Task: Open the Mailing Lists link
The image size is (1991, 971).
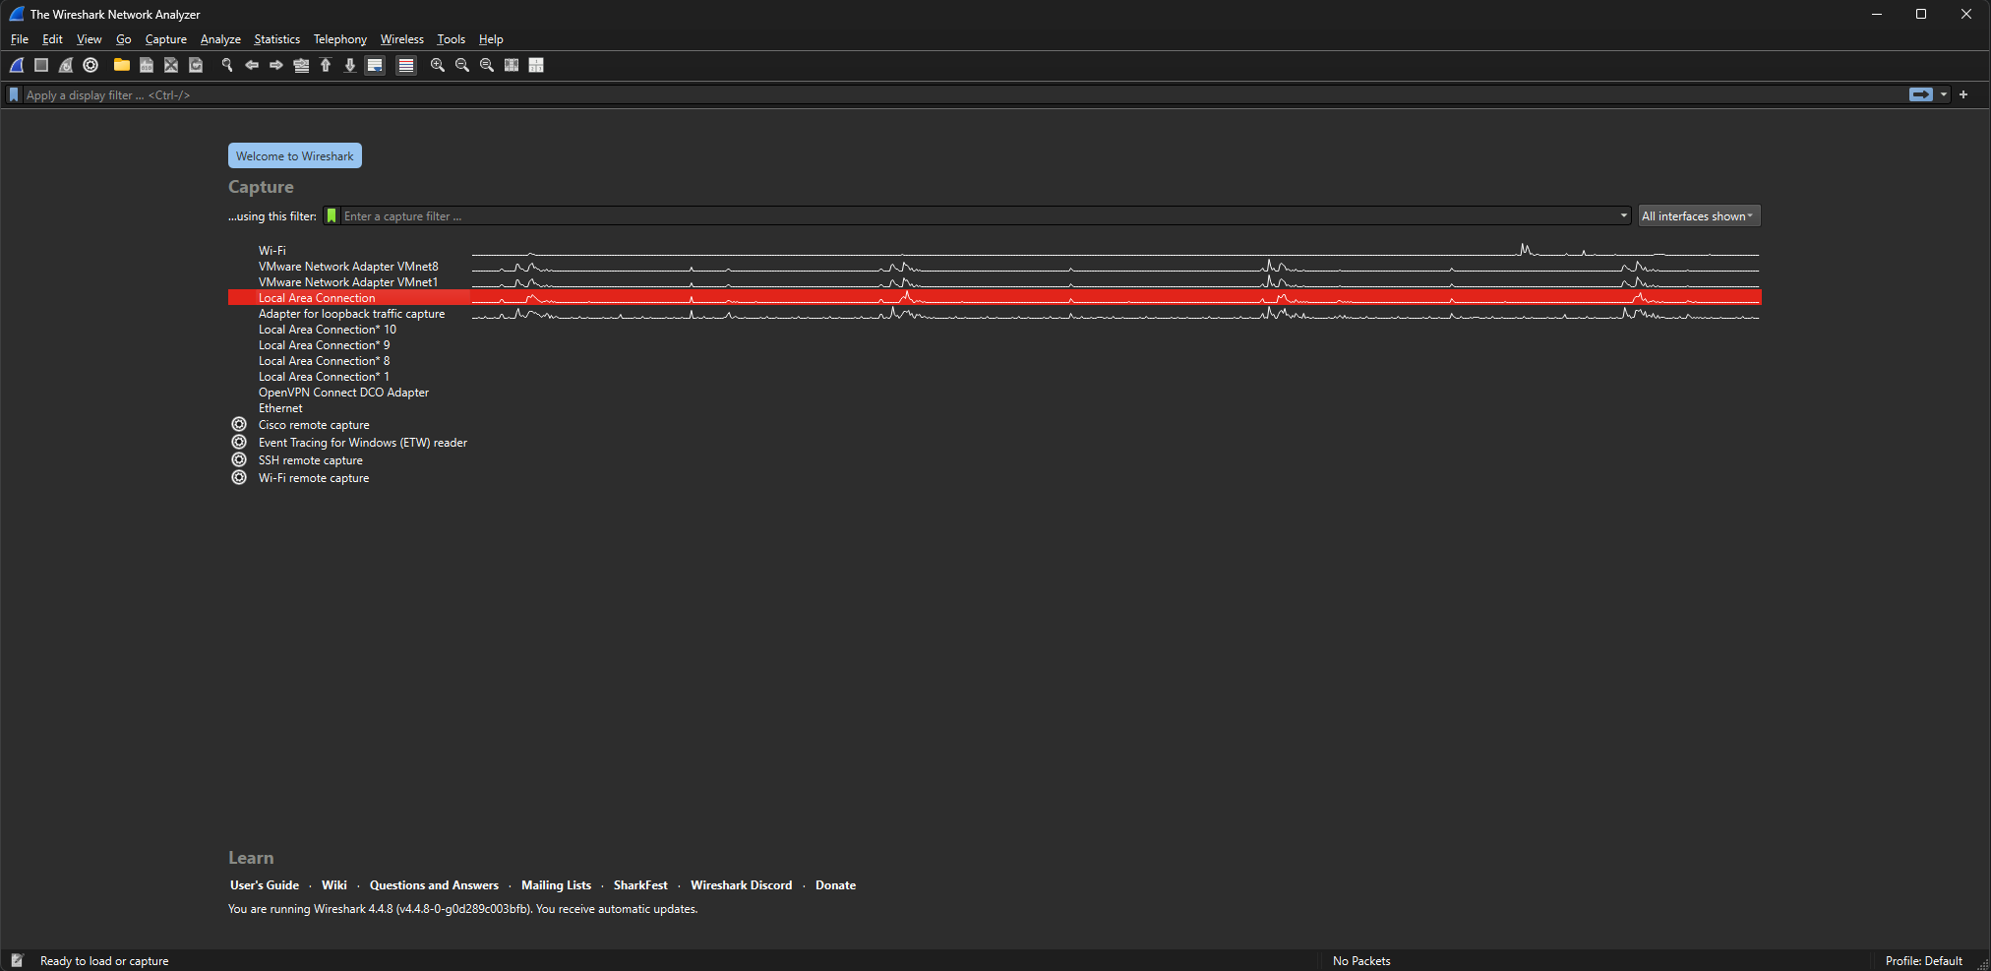Action: coord(556,885)
